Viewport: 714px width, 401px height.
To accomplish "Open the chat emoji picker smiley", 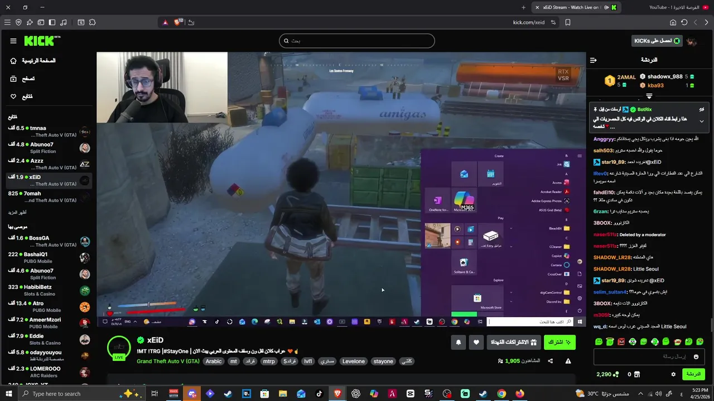I will tap(696, 357).
